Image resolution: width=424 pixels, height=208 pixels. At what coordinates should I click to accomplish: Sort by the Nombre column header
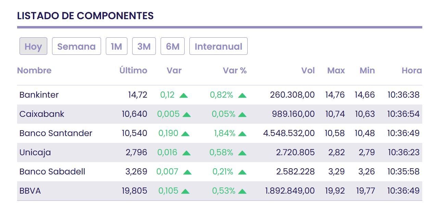click(34, 71)
